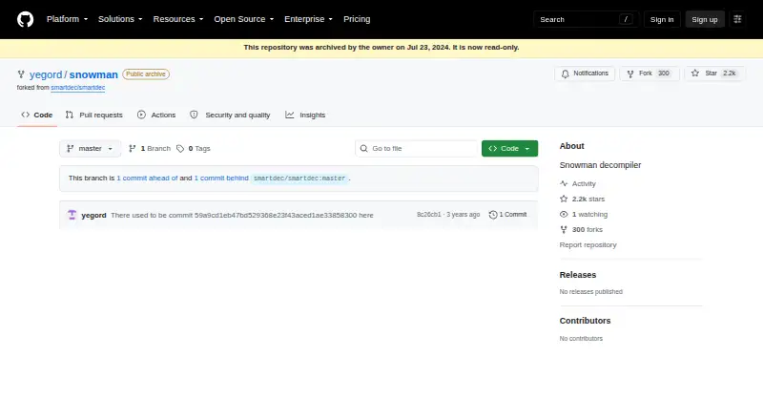The image size is (763, 420).
Task: Select the Code tab
Action: tap(37, 115)
